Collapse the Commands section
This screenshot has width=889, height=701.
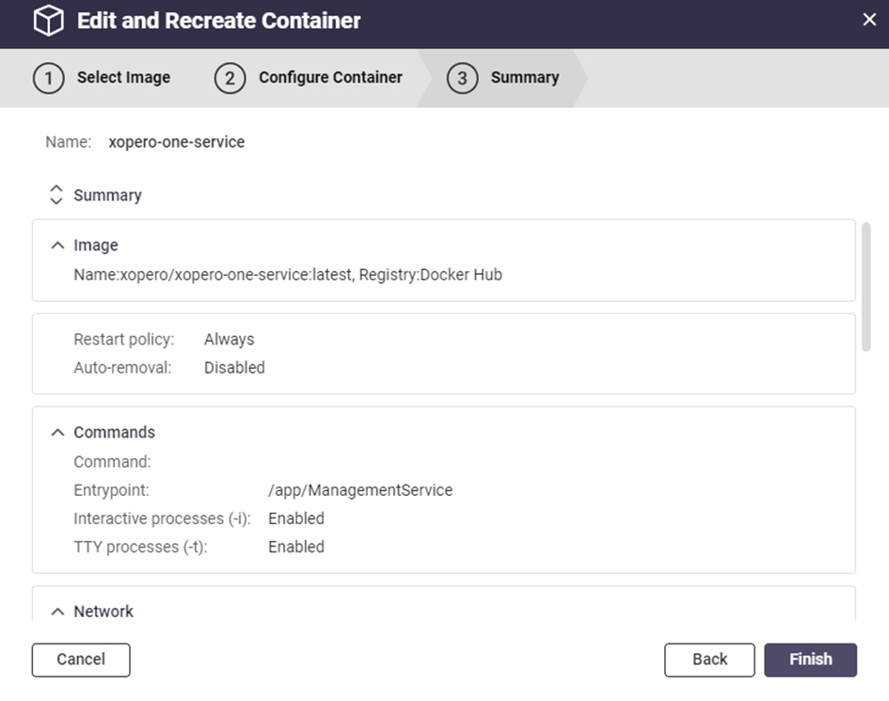click(58, 433)
